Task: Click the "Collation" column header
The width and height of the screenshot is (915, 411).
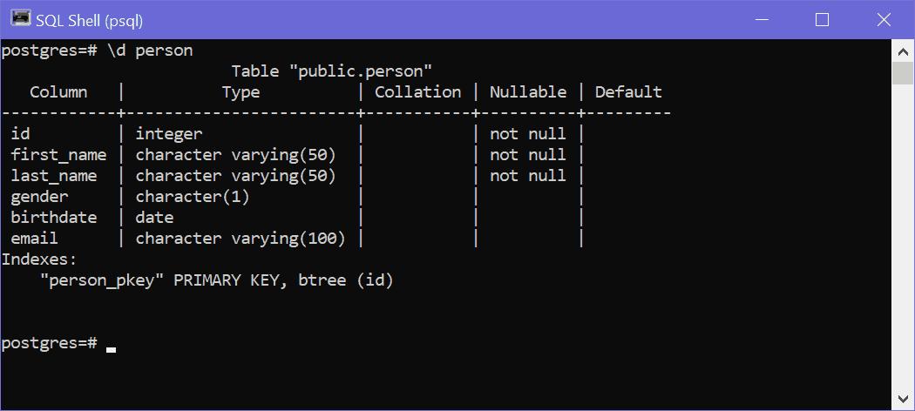Action: click(x=417, y=92)
